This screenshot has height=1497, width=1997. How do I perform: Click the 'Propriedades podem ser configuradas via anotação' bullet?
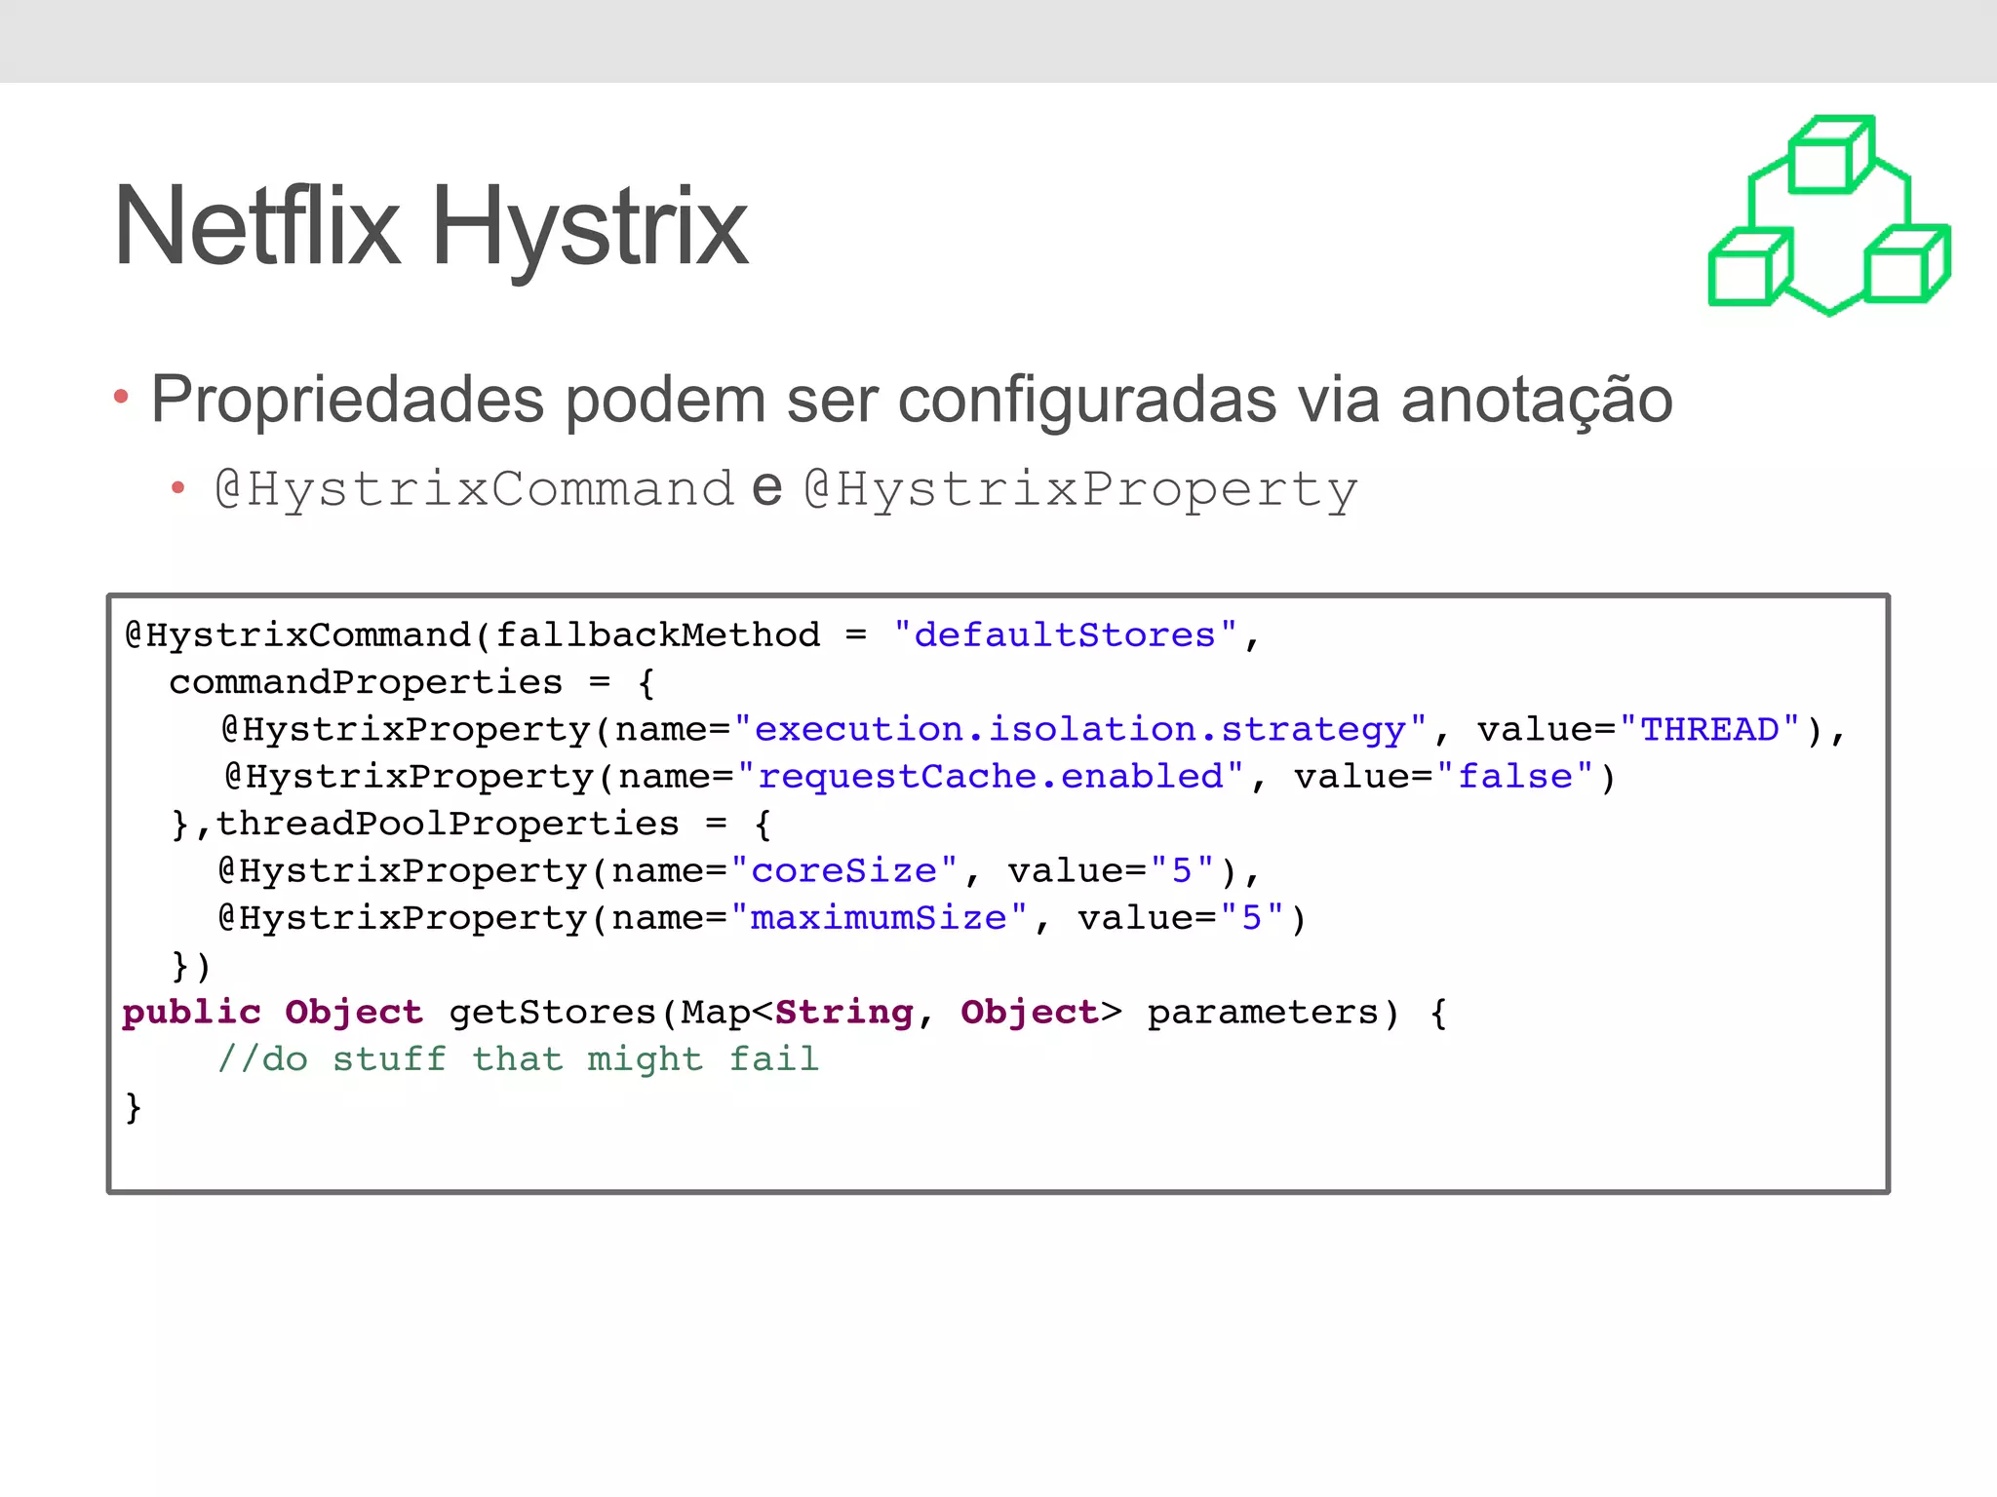pyautogui.click(x=912, y=400)
